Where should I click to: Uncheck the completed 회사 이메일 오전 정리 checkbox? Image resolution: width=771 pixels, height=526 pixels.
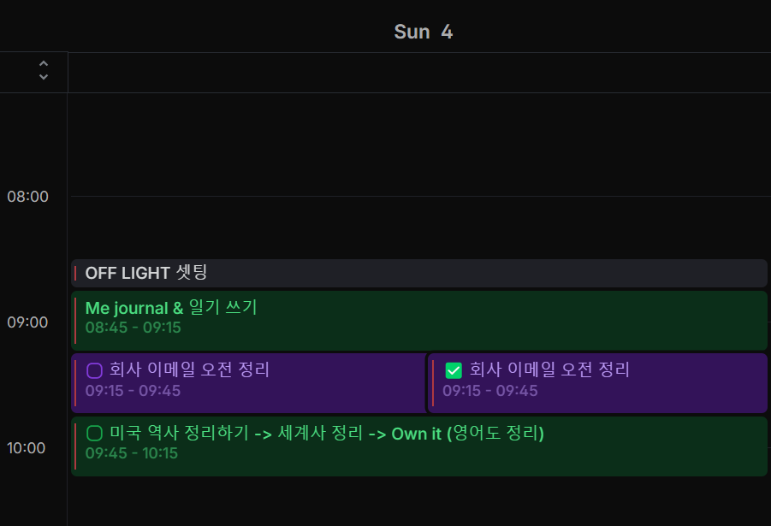click(x=454, y=370)
